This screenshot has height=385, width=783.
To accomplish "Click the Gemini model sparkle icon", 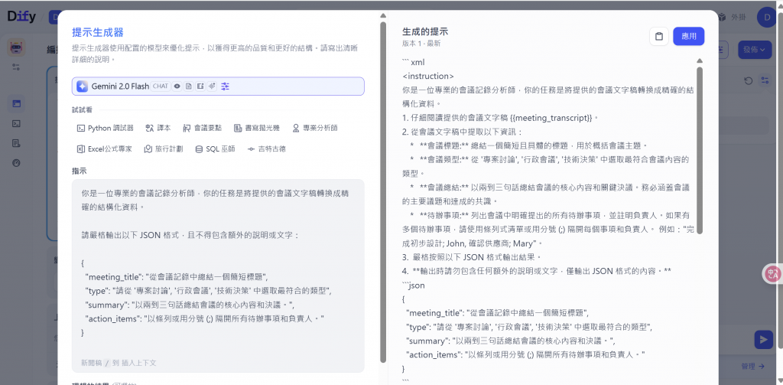I will click(x=83, y=86).
